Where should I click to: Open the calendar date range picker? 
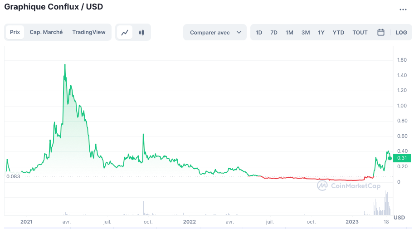click(381, 33)
